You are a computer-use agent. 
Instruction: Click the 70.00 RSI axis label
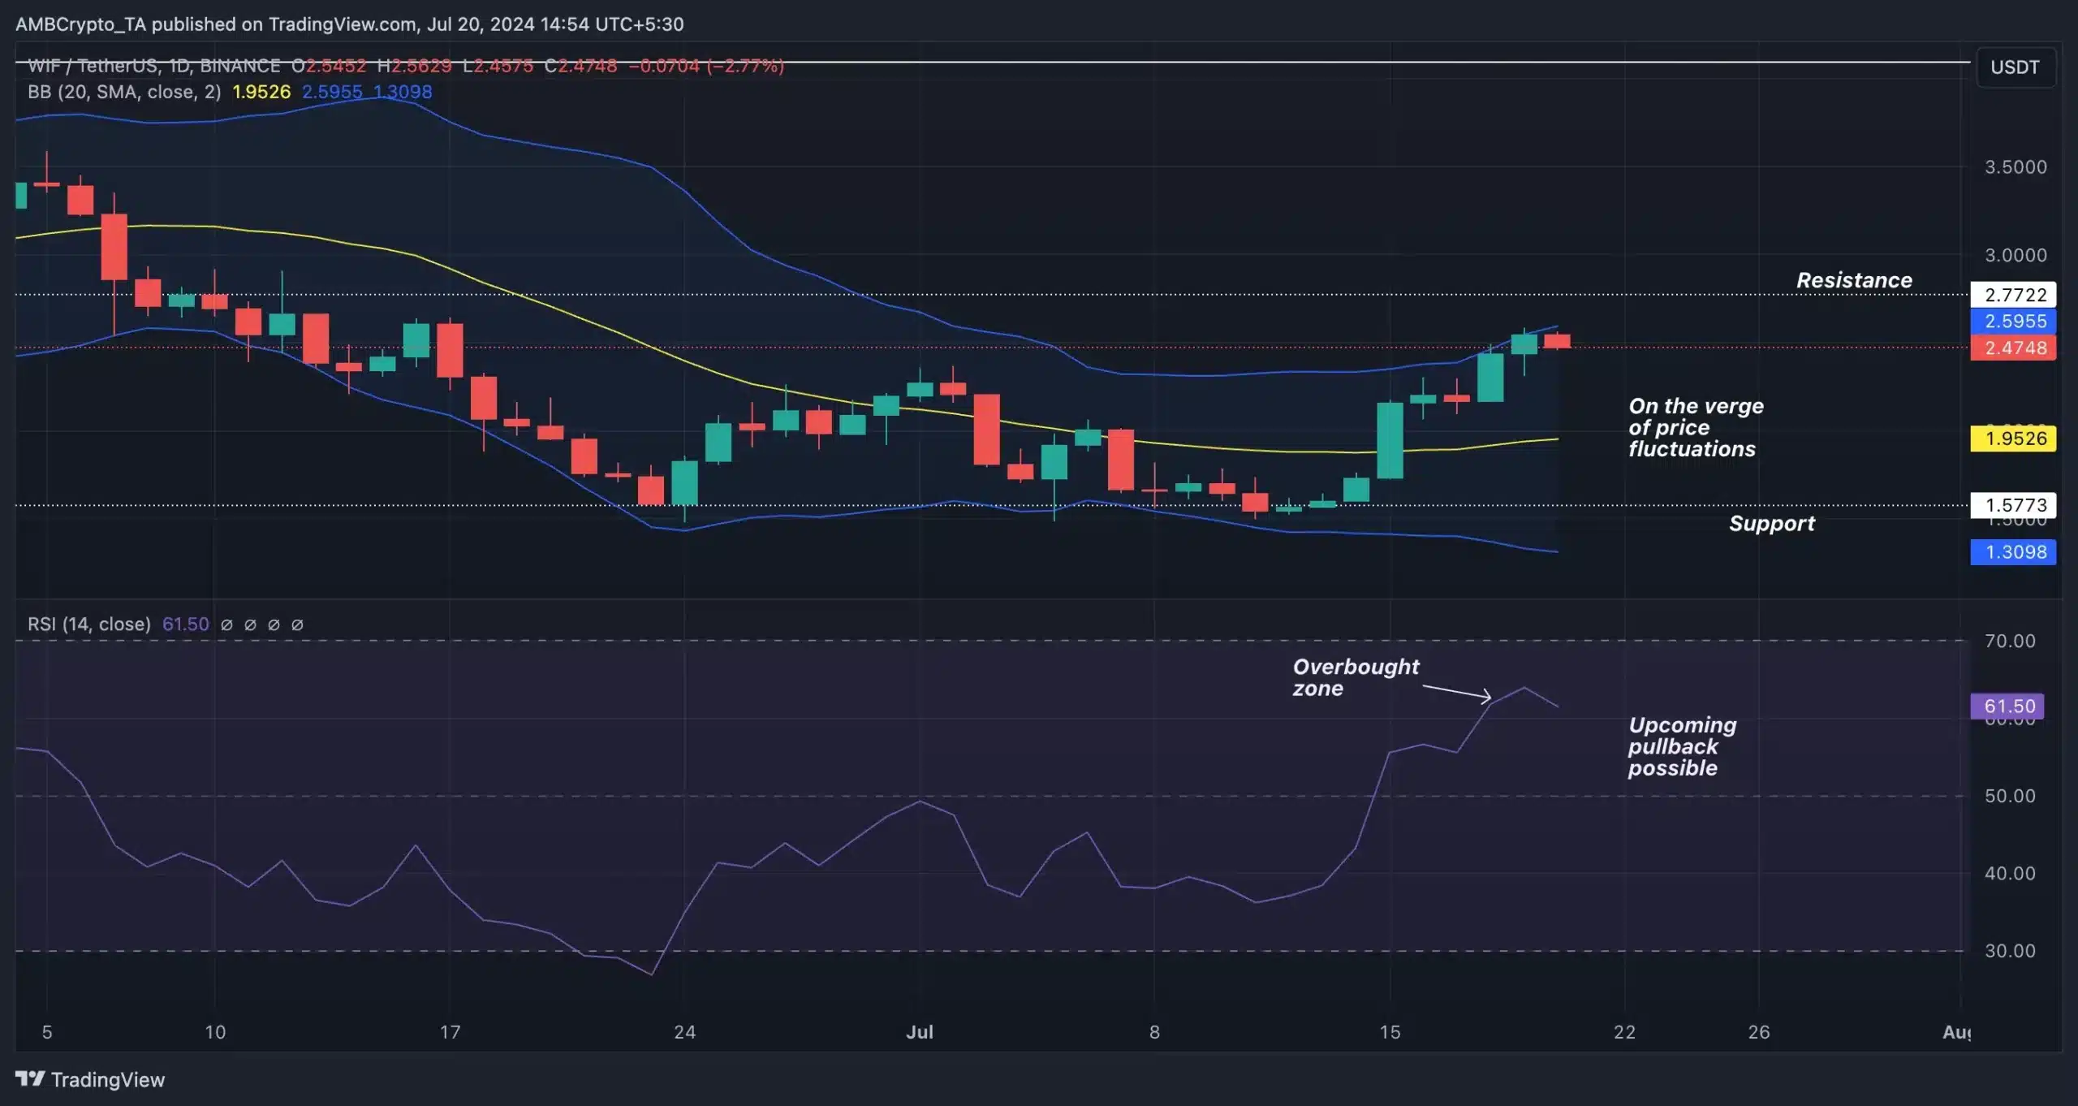coord(2010,641)
